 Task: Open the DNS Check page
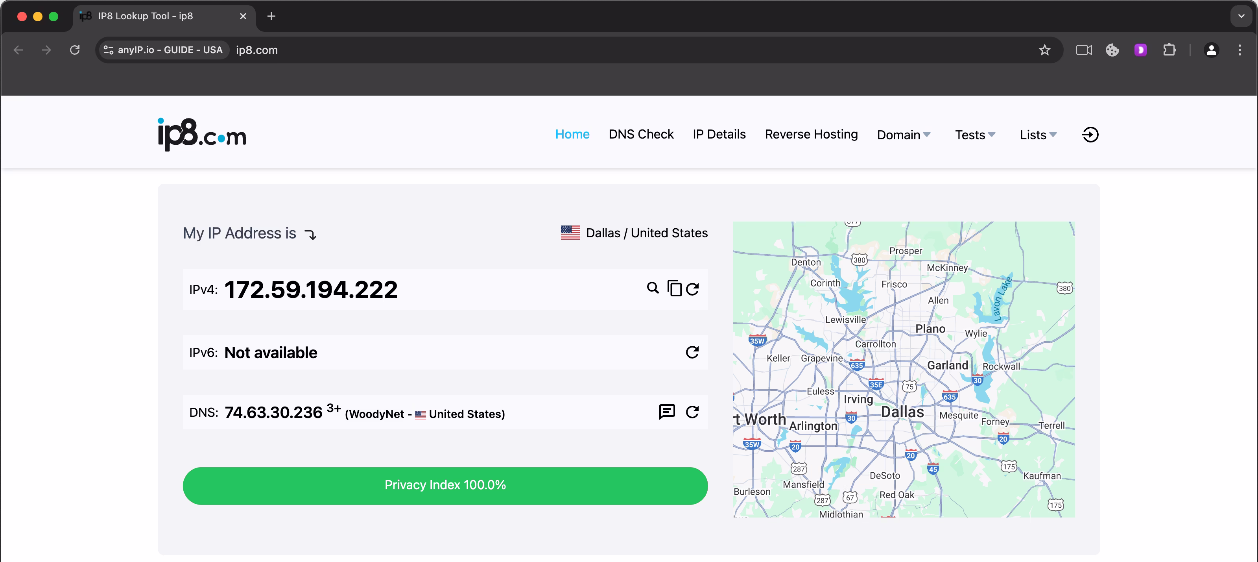[x=641, y=134]
